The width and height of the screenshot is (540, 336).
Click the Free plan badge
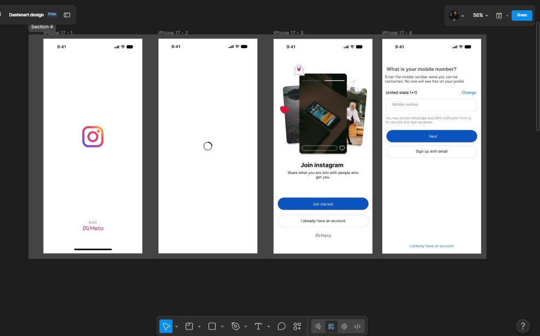52,14
